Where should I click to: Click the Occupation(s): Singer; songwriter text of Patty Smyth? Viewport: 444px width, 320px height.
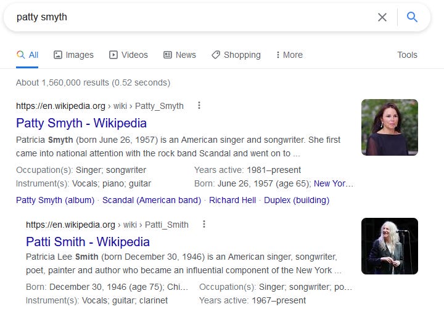click(81, 170)
